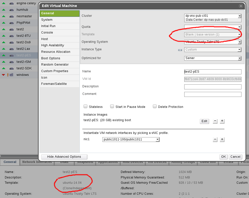Check the Delete Protection option
The image size is (249, 198).
tap(155, 106)
